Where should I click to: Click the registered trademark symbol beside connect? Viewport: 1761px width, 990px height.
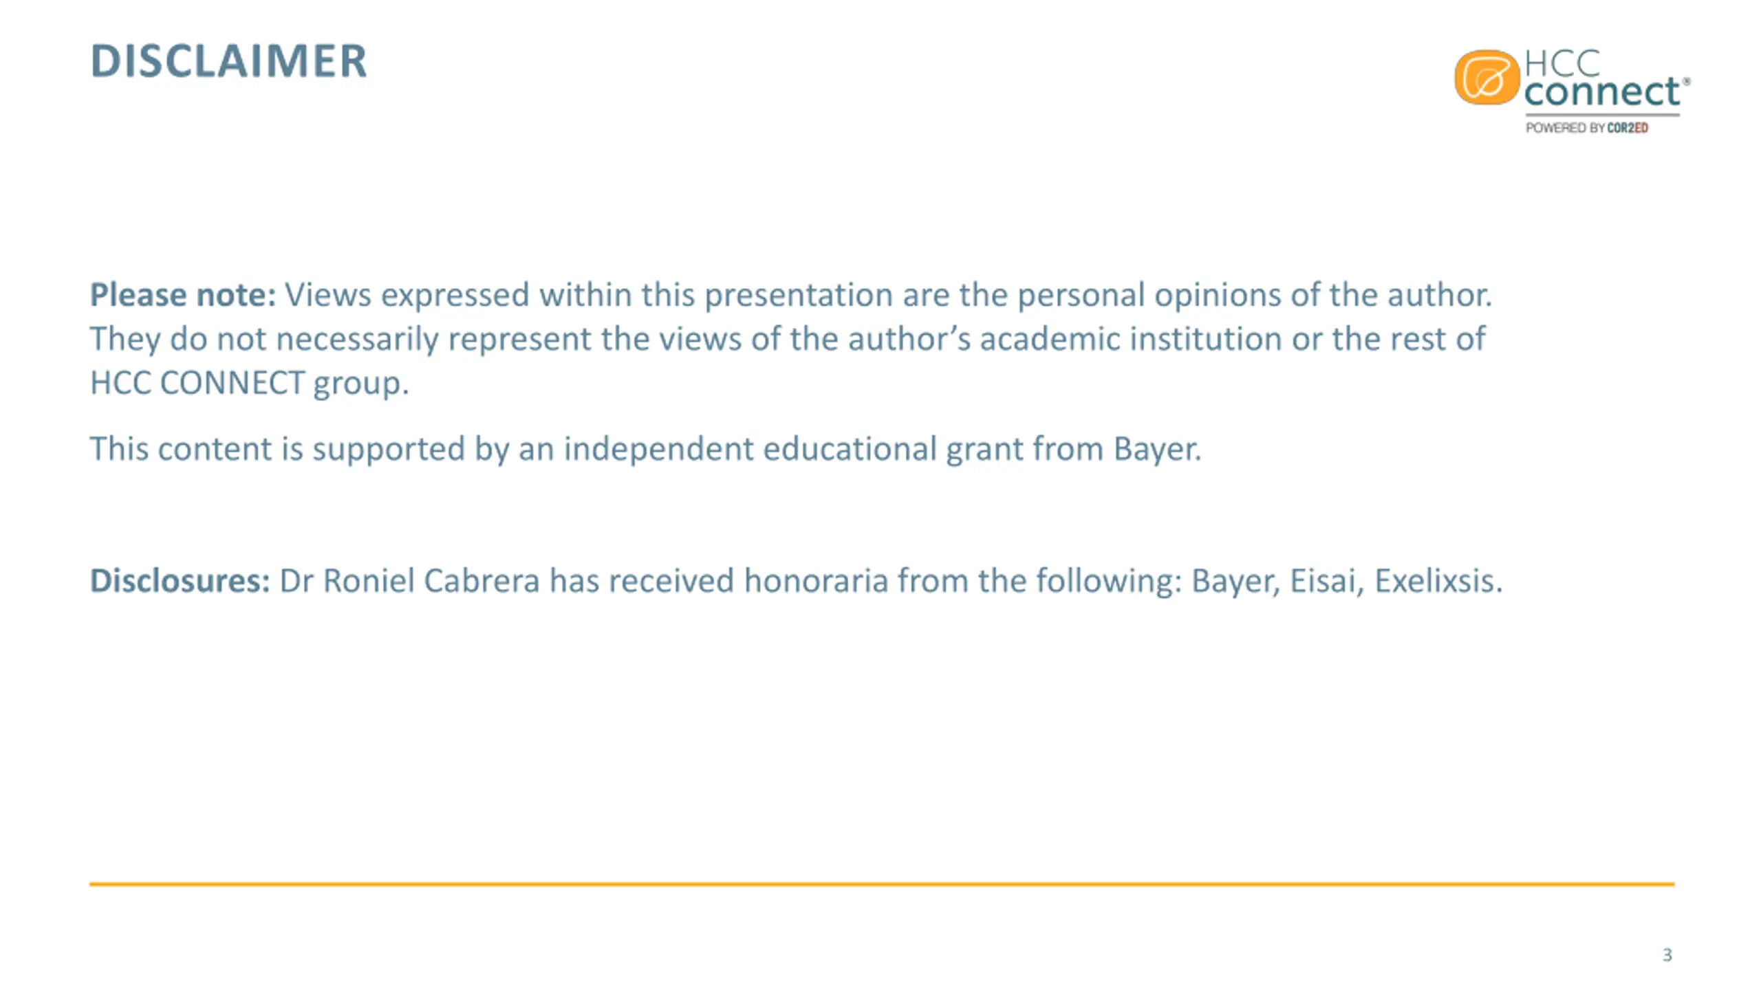point(1686,81)
